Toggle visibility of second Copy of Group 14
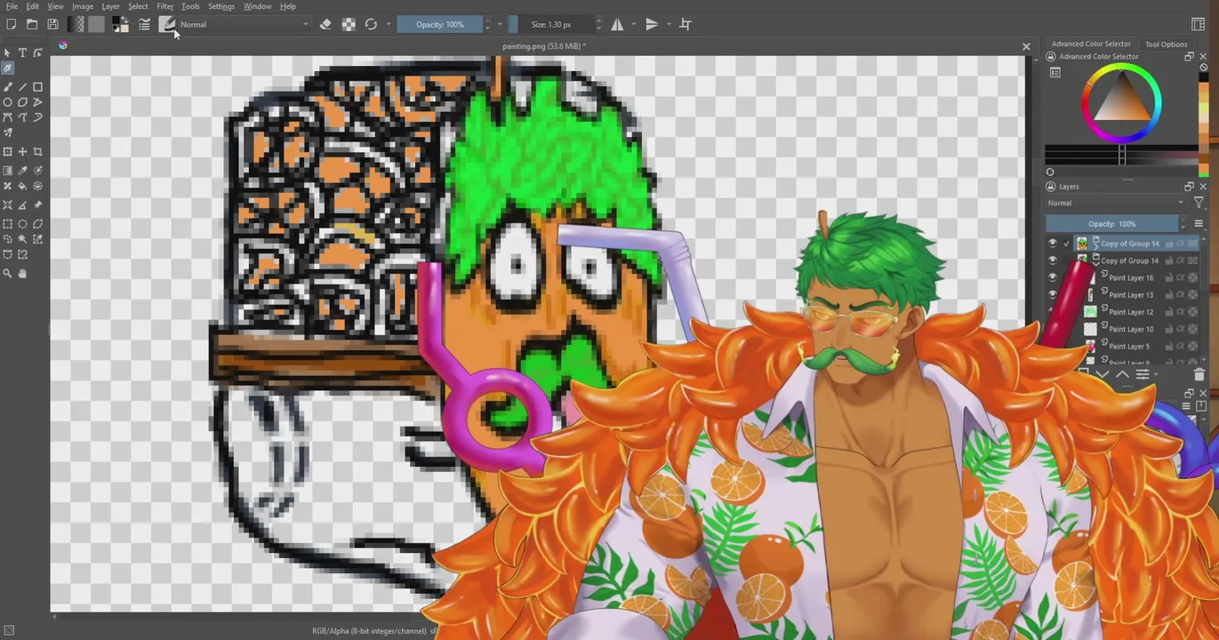This screenshot has width=1219, height=640. (x=1053, y=260)
